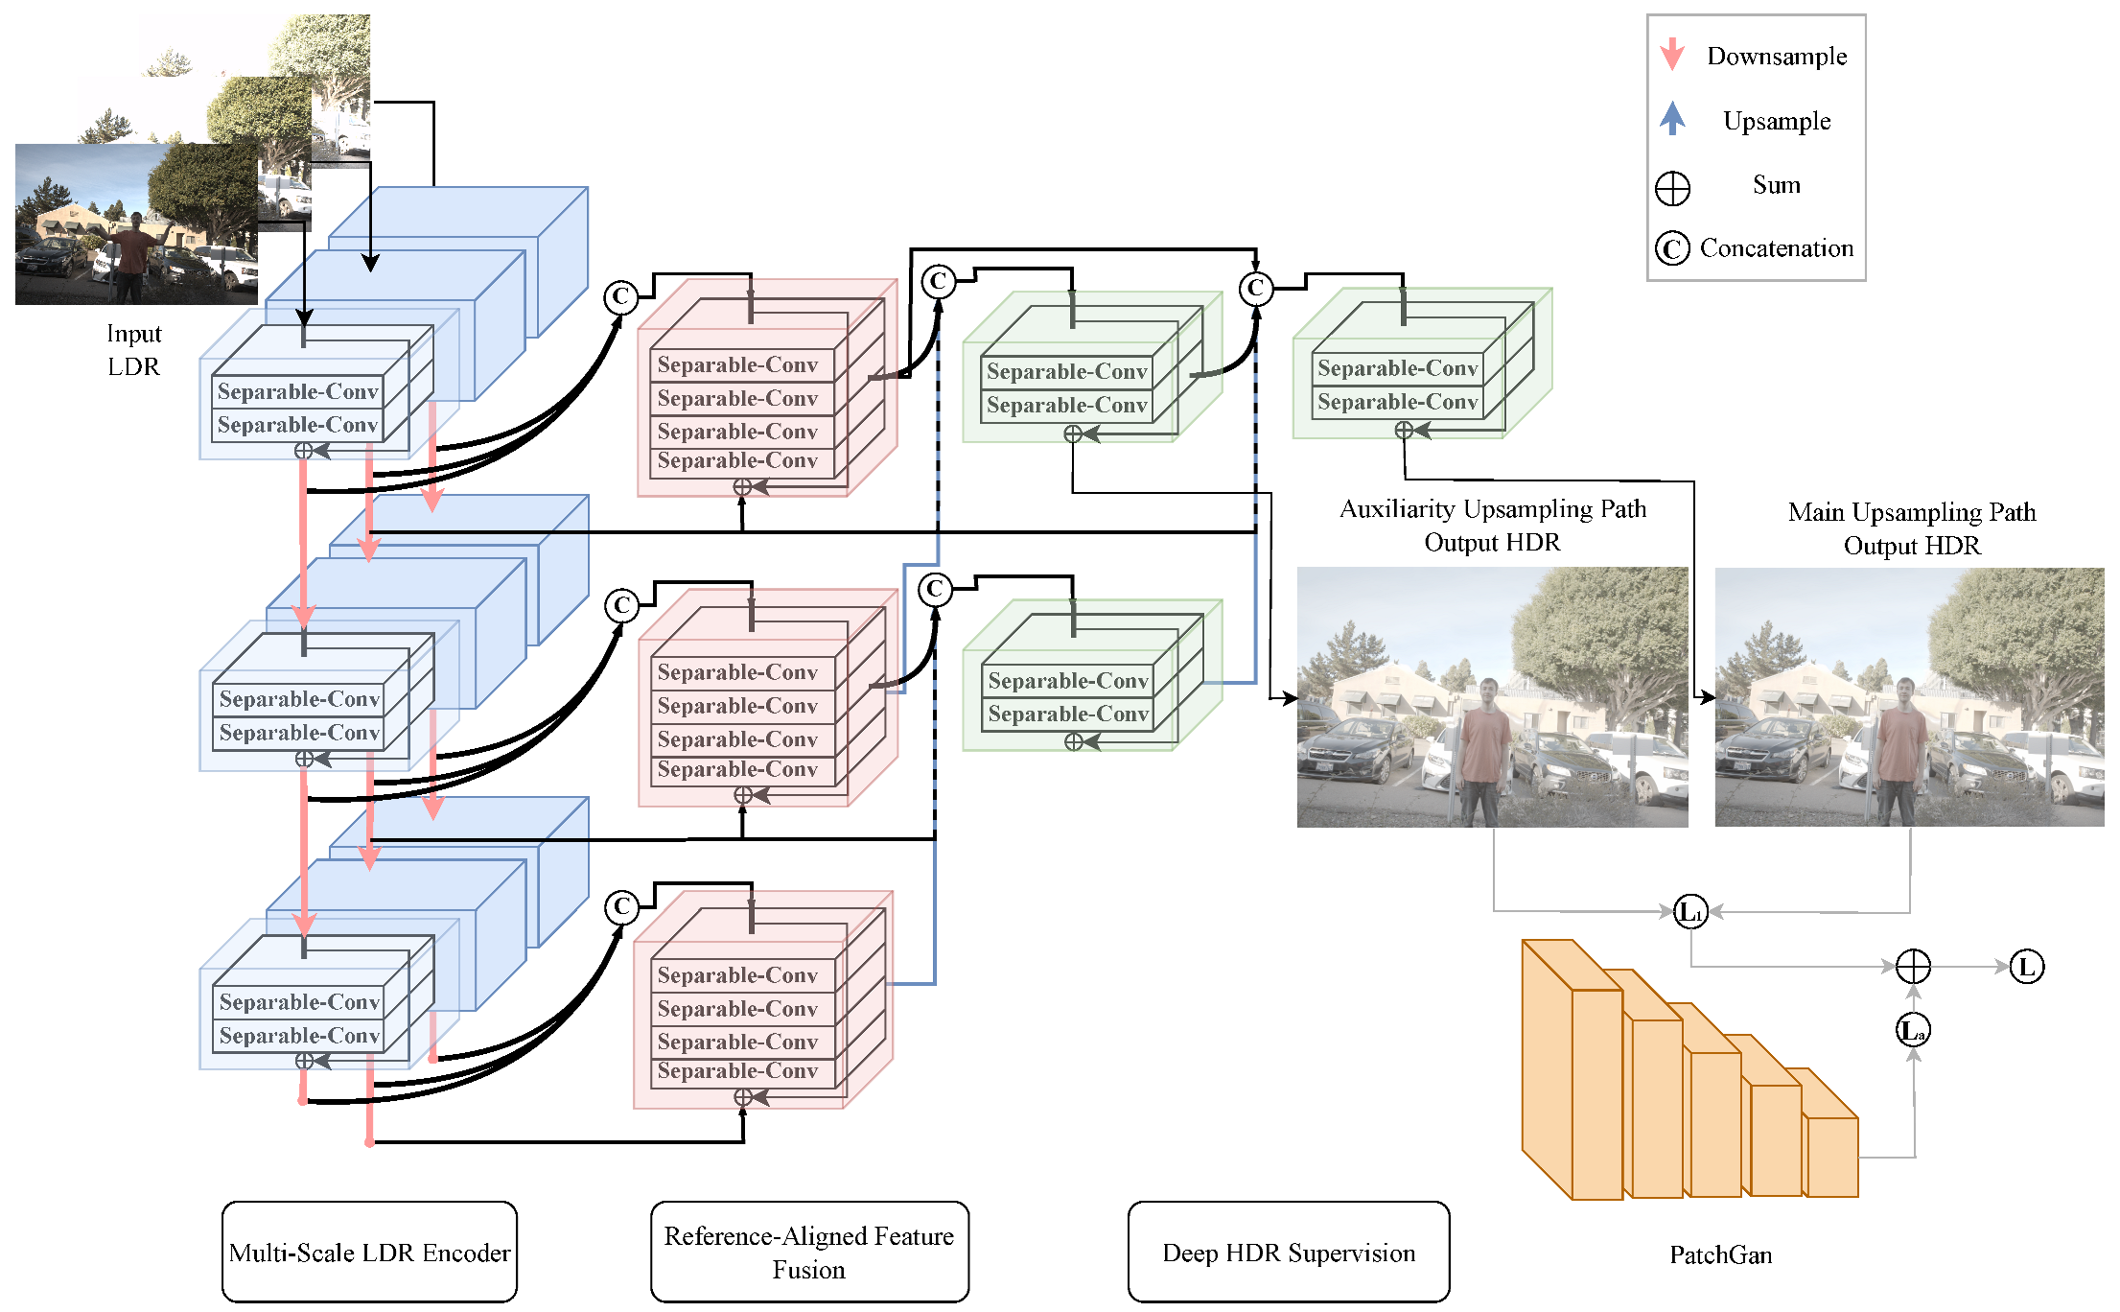The image size is (2120, 1312).
Task: Select the Deep HDR Supervision label box
Action: [x=1288, y=1252]
